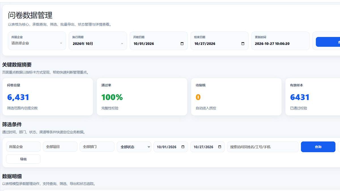Open calendar icon in filter end date
The width and height of the screenshot is (340, 191).
coord(220,147)
